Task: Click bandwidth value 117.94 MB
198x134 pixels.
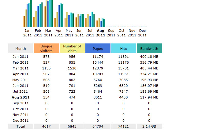Action: point(149,97)
